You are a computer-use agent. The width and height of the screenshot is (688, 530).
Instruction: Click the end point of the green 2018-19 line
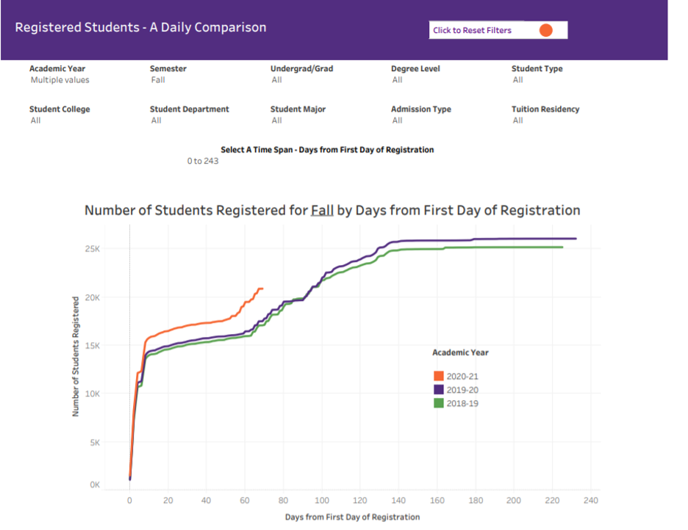point(562,247)
